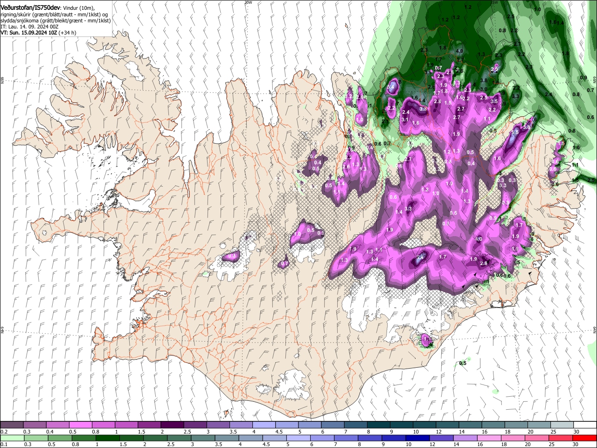Viewport: 597px width, 448px height.
Task: Choose the light lavender 4–4.5 swatch, upper legend row
Action: pos(264,425)
